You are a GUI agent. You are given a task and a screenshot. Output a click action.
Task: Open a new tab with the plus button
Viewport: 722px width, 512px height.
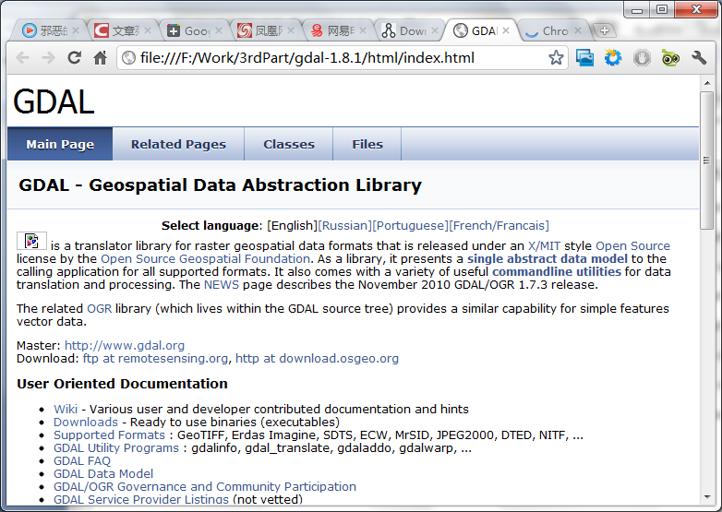coord(605,30)
